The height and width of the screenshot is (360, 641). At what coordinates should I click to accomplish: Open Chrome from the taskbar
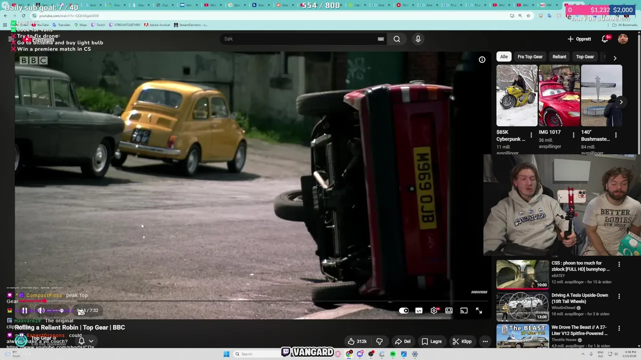[x=349, y=354]
